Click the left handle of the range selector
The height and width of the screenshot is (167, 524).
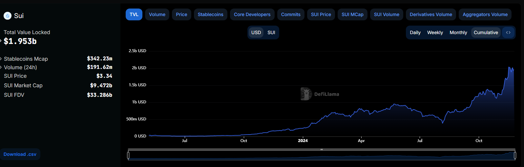(128, 155)
